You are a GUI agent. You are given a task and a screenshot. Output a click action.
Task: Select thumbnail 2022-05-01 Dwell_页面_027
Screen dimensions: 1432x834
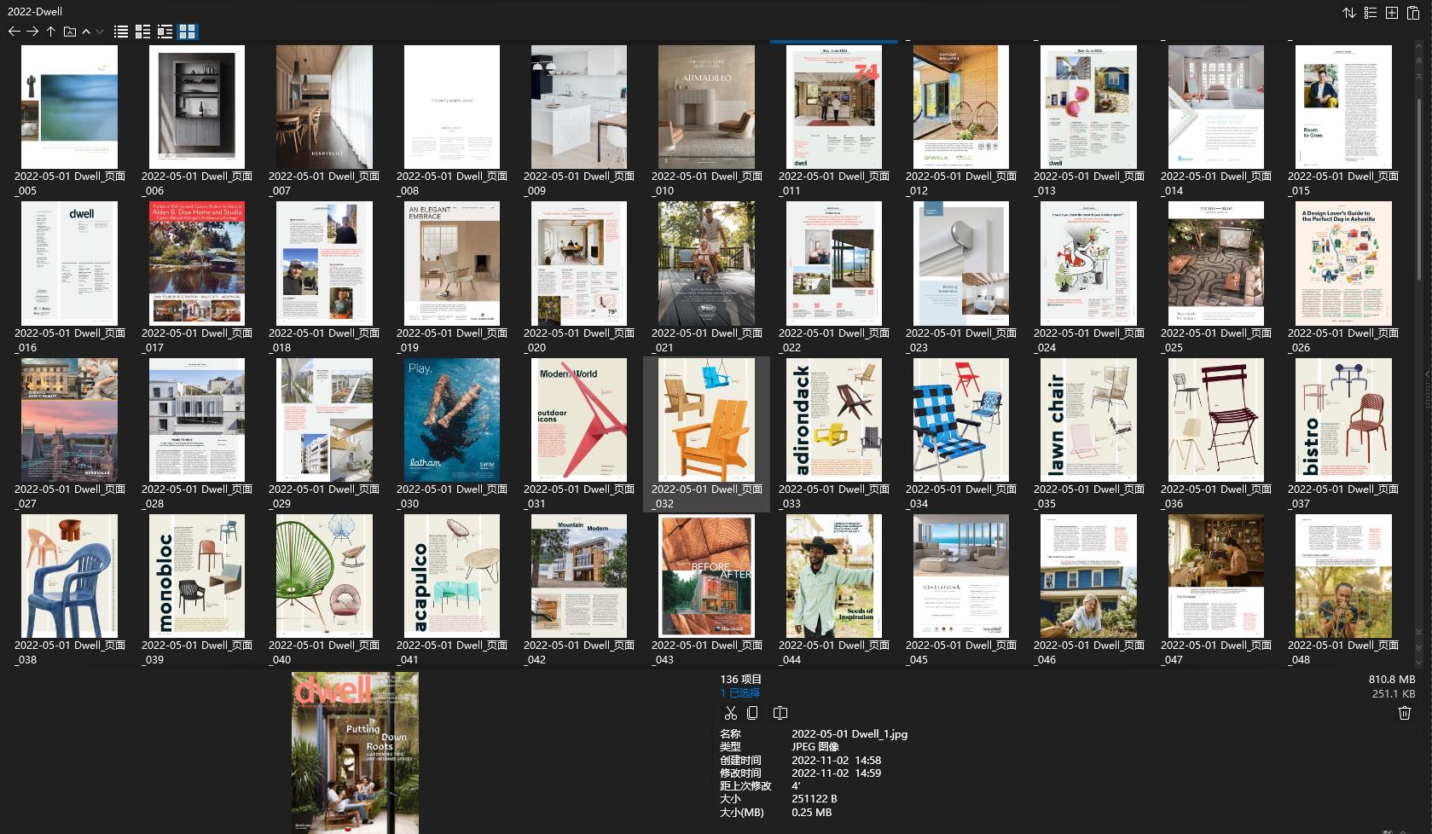point(69,420)
